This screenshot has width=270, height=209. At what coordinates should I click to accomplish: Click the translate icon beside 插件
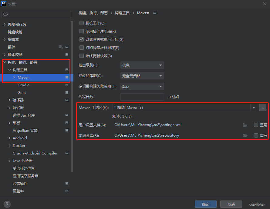61,47
